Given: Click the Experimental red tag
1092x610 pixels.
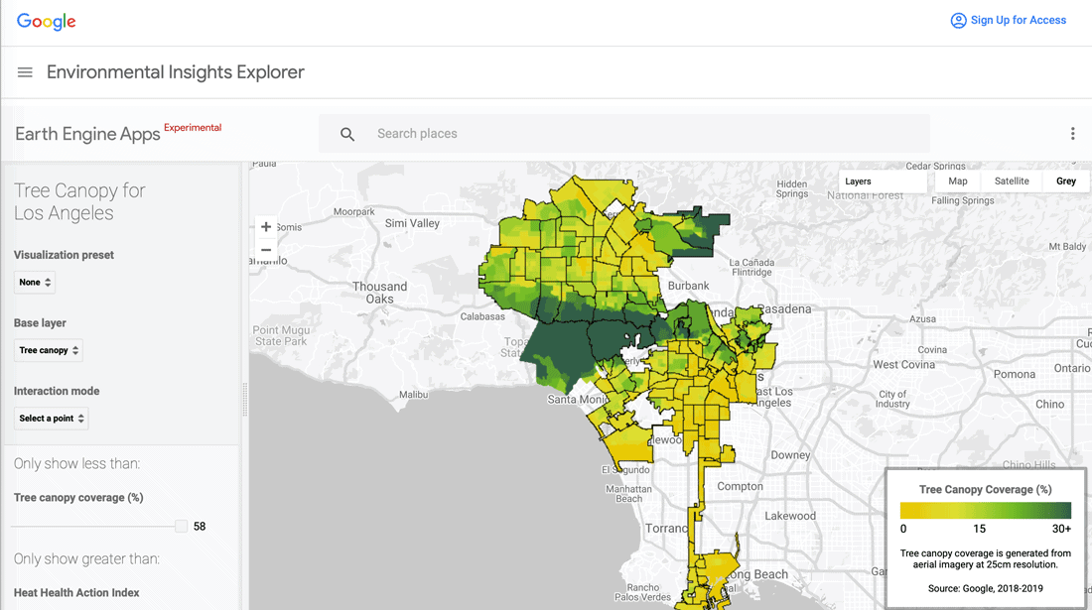Looking at the screenshot, I should tap(193, 127).
